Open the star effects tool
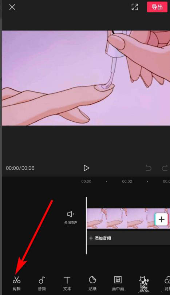 point(144,283)
